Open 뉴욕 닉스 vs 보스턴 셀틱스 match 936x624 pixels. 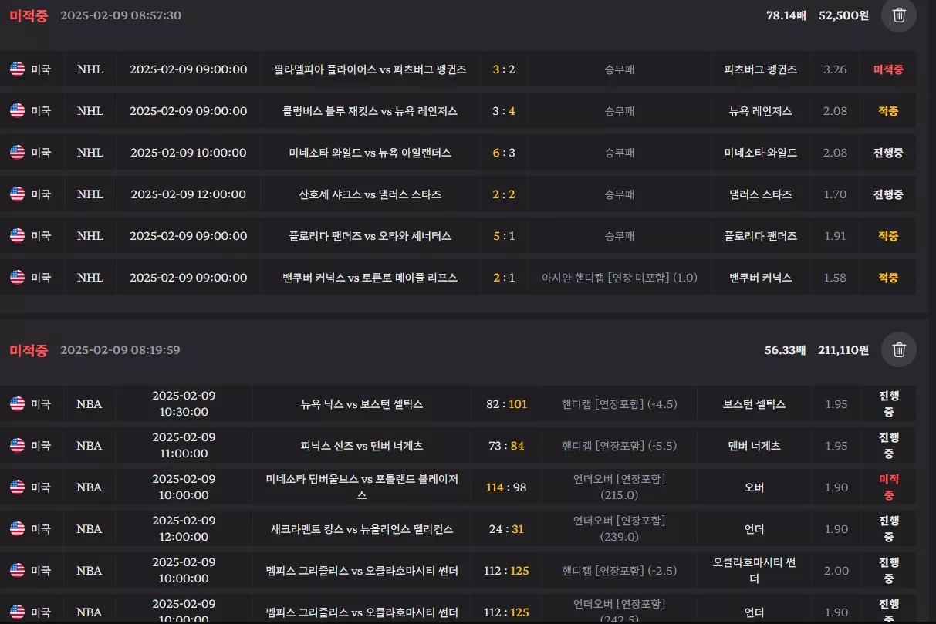tap(362, 404)
